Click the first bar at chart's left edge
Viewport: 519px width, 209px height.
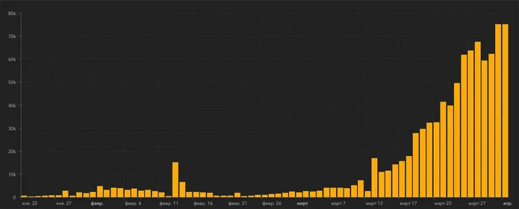pyautogui.click(x=24, y=196)
